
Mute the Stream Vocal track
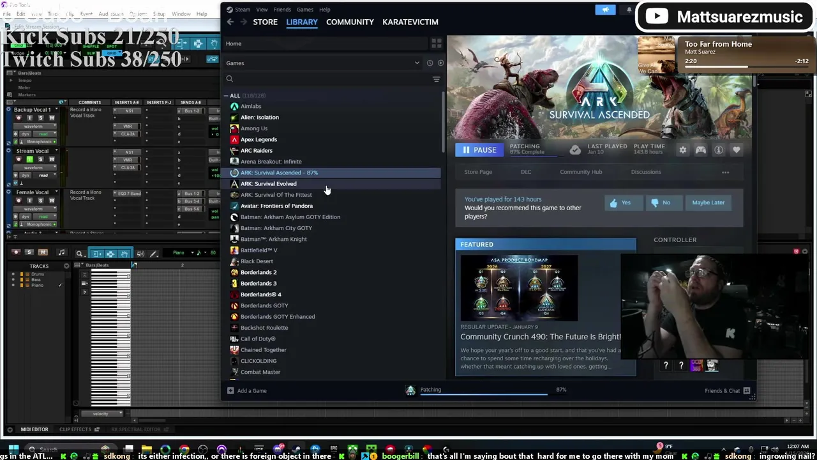pyautogui.click(x=52, y=159)
